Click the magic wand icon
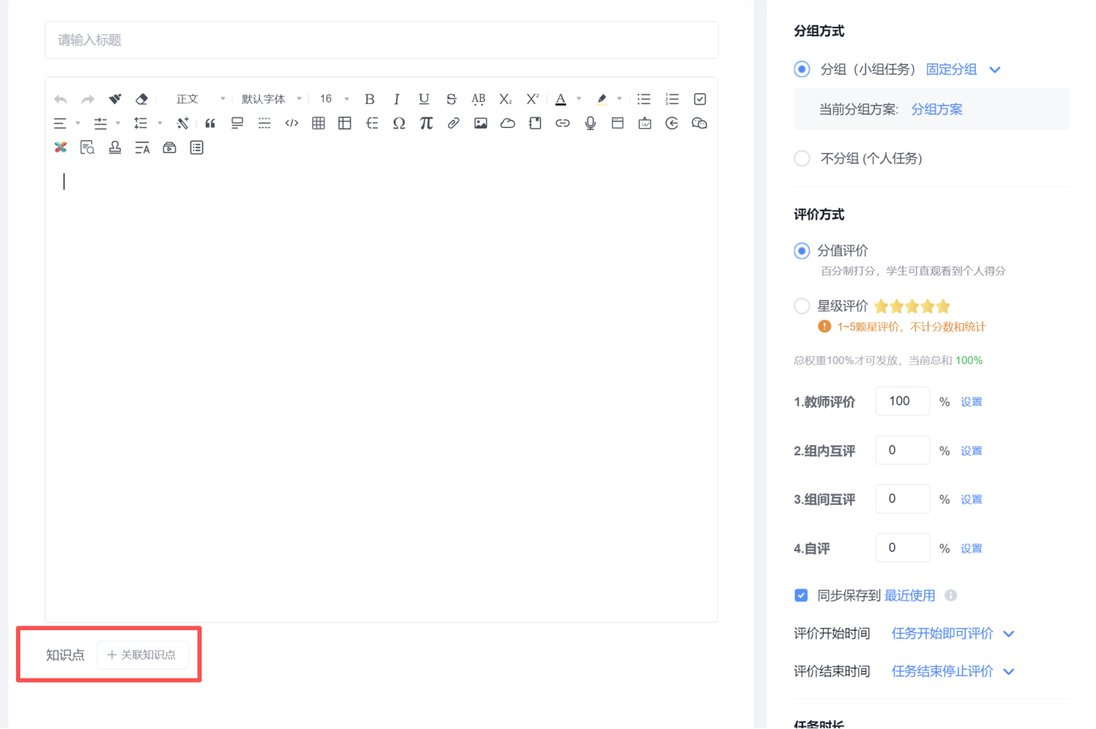This screenshot has height=729, width=1096. [183, 124]
